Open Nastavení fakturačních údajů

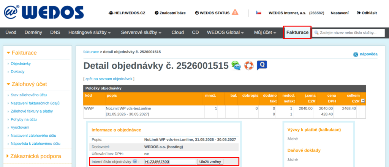pos(35,103)
